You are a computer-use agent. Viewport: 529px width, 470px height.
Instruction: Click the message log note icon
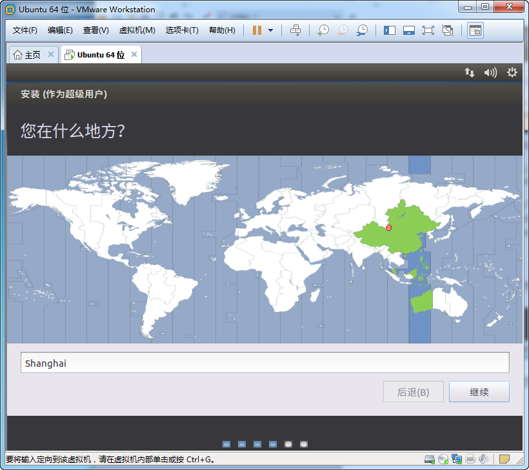(504, 459)
